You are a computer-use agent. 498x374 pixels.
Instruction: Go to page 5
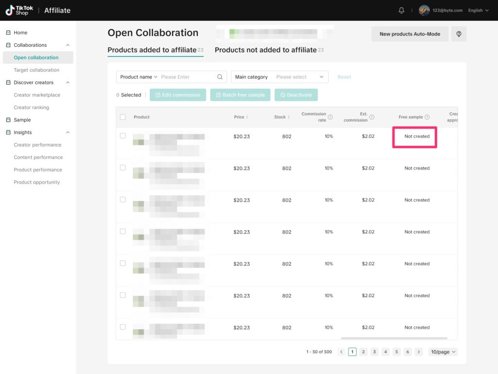point(396,352)
